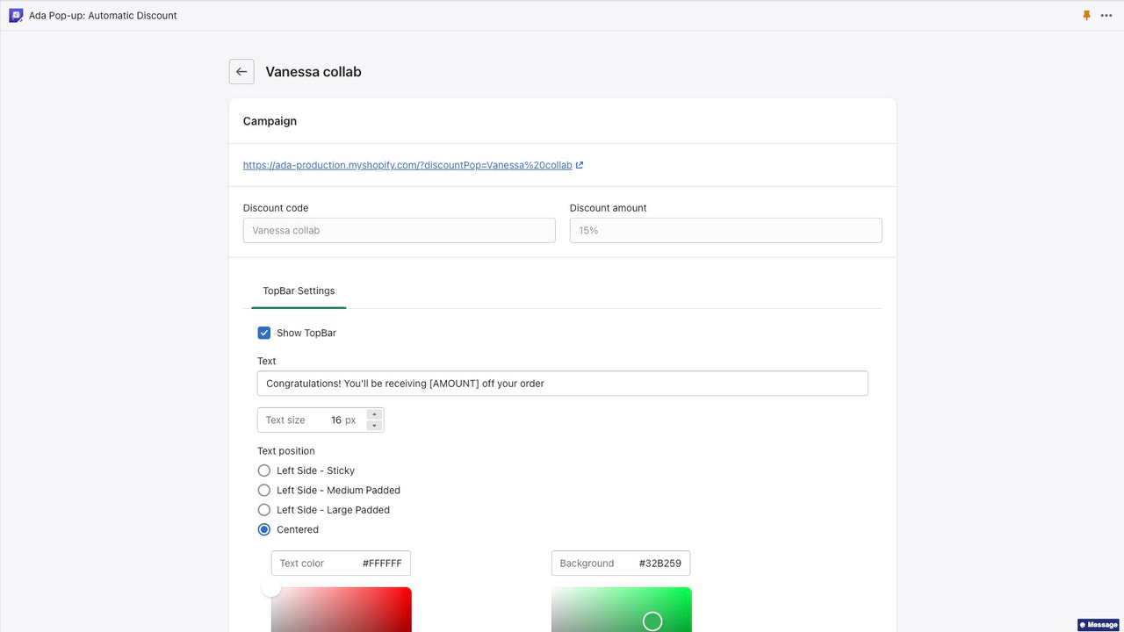The image size is (1124, 632).
Task: Click the back arrow beside Vanessa collab
Action: click(241, 71)
